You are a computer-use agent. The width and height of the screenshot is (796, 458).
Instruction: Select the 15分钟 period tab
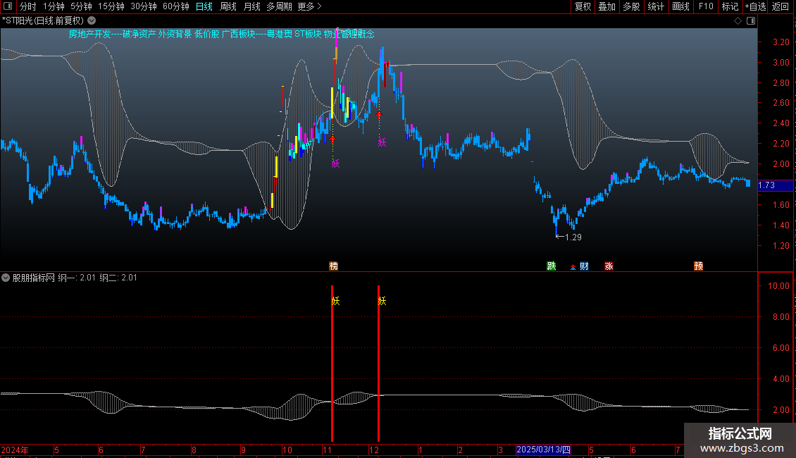(111, 6)
